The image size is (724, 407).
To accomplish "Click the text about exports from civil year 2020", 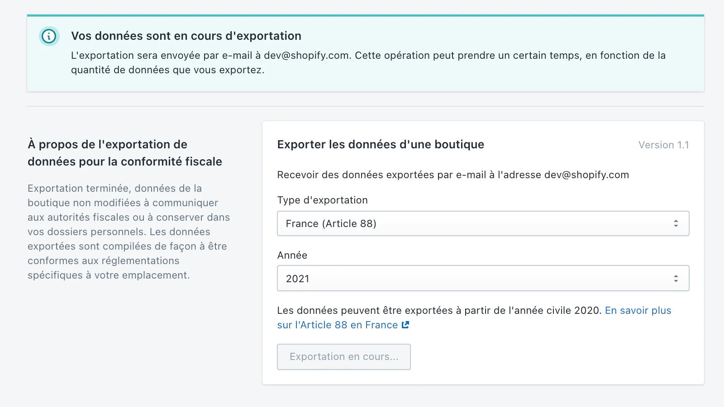I will point(439,310).
